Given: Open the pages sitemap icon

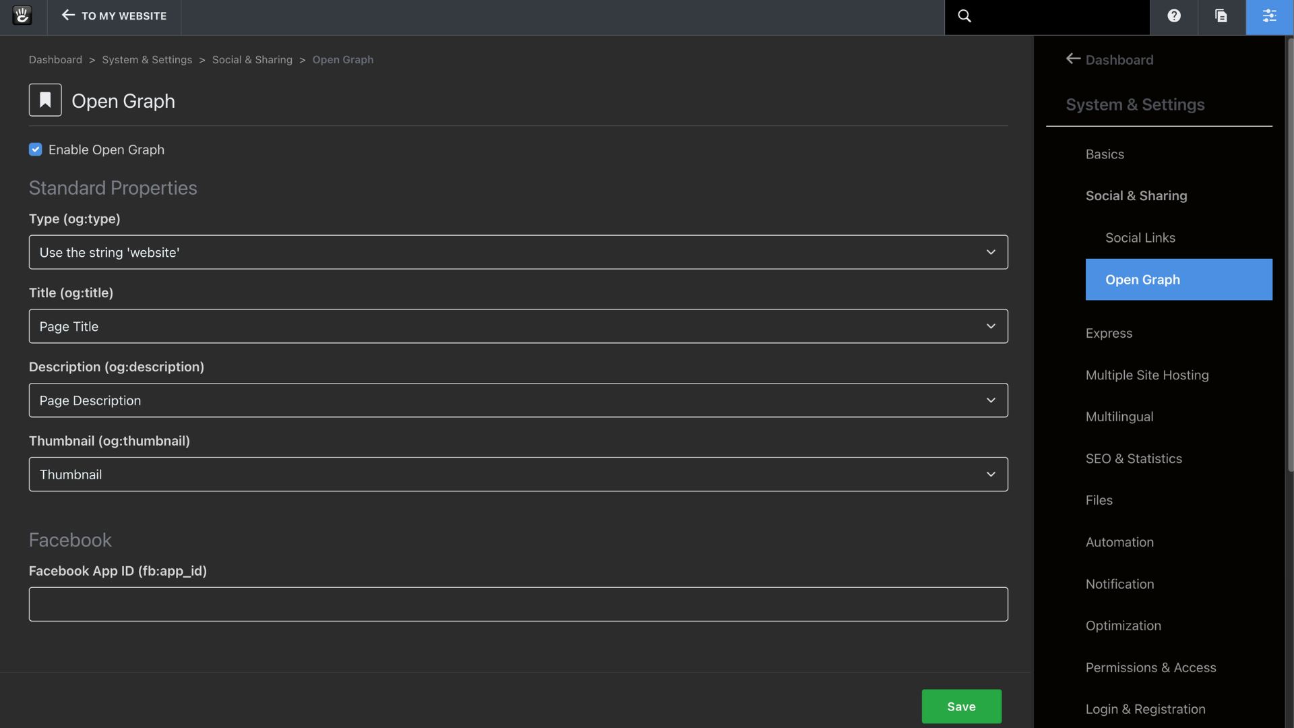Looking at the screenshot, I should 1221,16.
